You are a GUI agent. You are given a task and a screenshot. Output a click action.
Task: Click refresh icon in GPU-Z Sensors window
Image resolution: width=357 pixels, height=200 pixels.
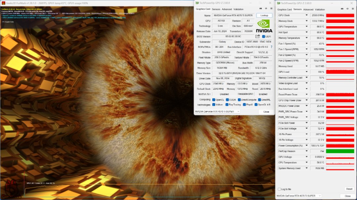347,9
